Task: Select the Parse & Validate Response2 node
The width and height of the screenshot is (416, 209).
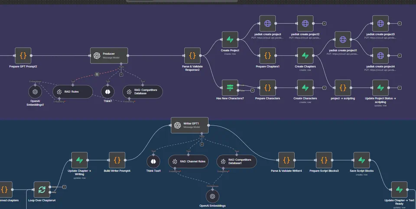Action: point(192,55)
